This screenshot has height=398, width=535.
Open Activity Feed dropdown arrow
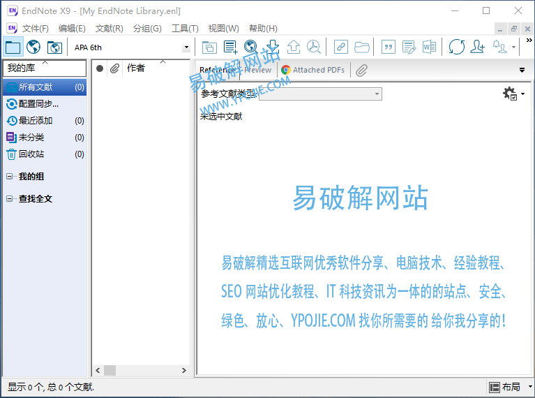pos(514,47)
